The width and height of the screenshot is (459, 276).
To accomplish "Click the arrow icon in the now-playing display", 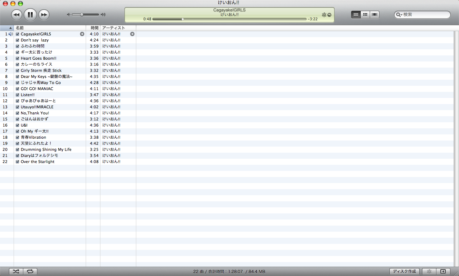I will 329,15.
